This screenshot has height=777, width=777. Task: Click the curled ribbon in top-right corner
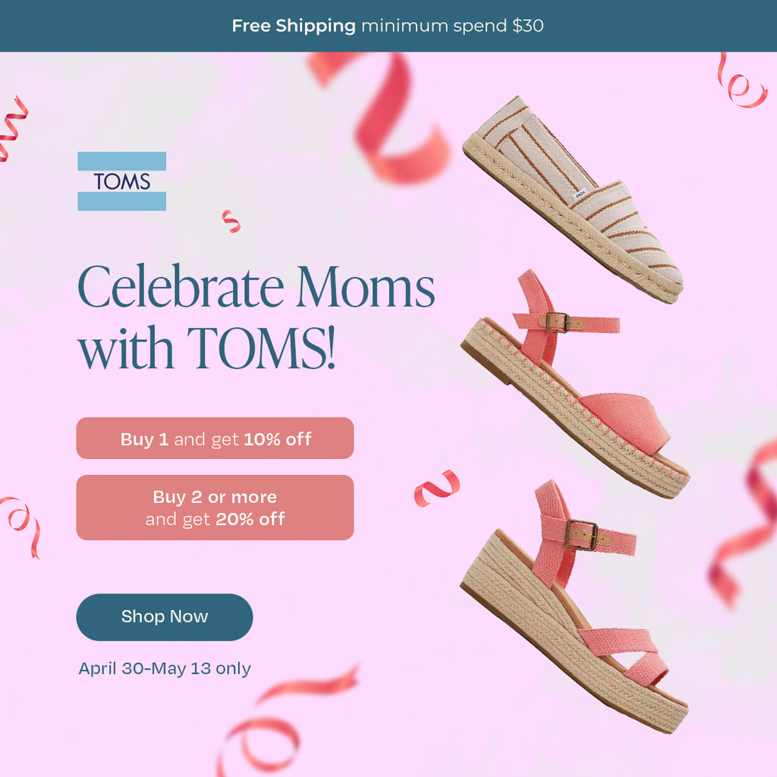tap(741, 82)
